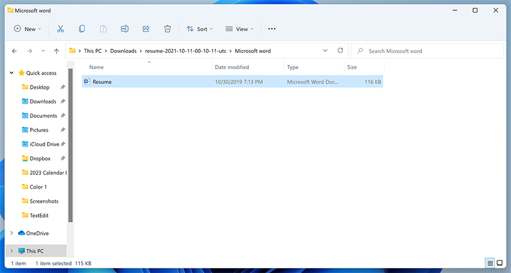This screenshot has height=273, width=511.
Task: Open the Color 1 folder
Action: [38, 187]
